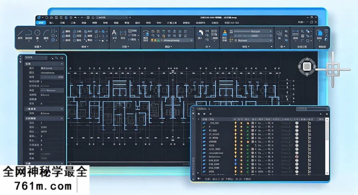The height and width of the screenshot is (195, 358).
Task: Choose the Hatch square icon in Draw panel
Action: (x=53, y=40)
